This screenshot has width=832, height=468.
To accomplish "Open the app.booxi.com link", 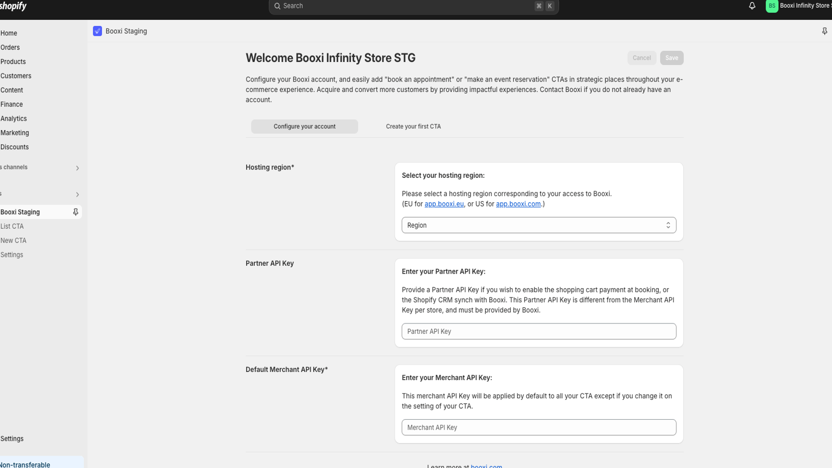I will [518, 204].
